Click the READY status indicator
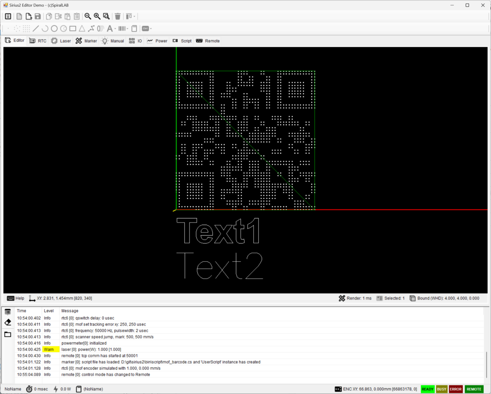 coord(427,389)
